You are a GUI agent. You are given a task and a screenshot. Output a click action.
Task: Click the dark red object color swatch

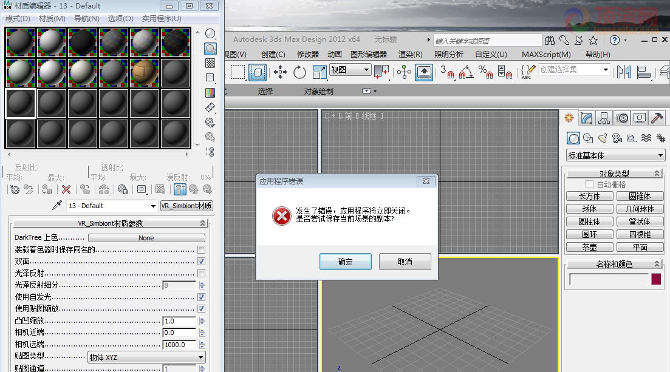pos(656,279)
